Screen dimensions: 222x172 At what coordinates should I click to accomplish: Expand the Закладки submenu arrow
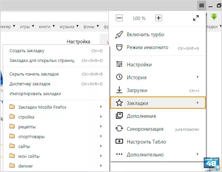[x=198, y=103]
